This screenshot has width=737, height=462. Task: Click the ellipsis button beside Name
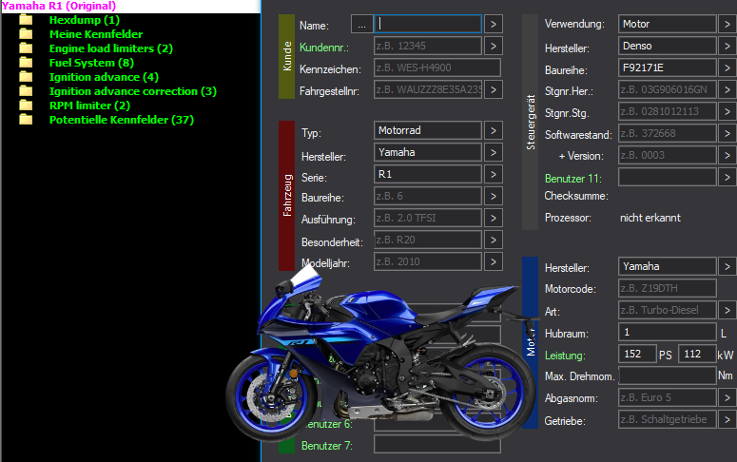click(x=361, y=24)
